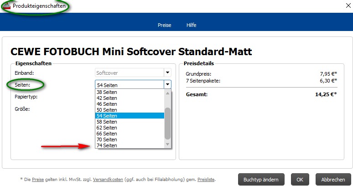353x186 pixels.
Task: Select 42 Seiten from the list
Action: tap(130, 98)
